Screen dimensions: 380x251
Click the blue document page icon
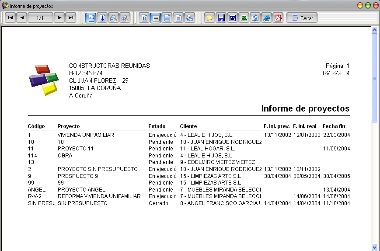click(167, 18)
